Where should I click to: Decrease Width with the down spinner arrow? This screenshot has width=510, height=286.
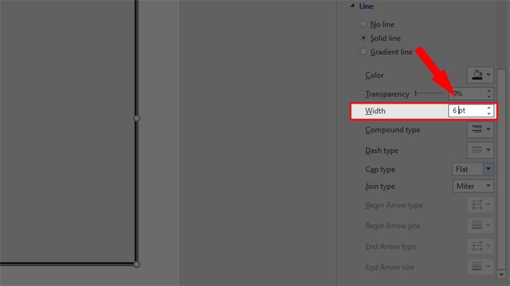tap(489, 113)
